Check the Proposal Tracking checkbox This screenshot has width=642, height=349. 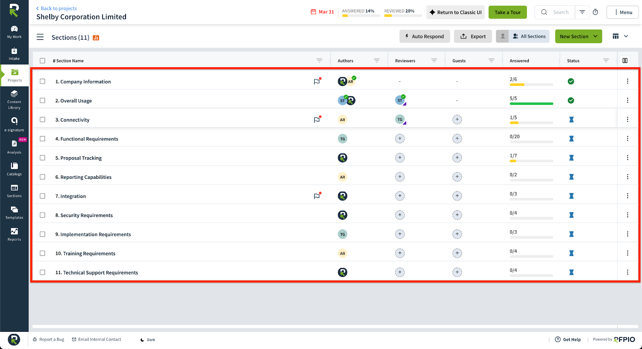(43, 158)
